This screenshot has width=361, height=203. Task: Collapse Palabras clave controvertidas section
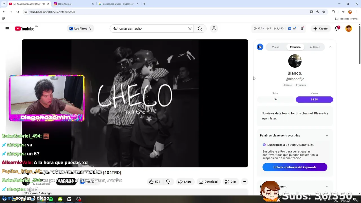click(327, 135)
